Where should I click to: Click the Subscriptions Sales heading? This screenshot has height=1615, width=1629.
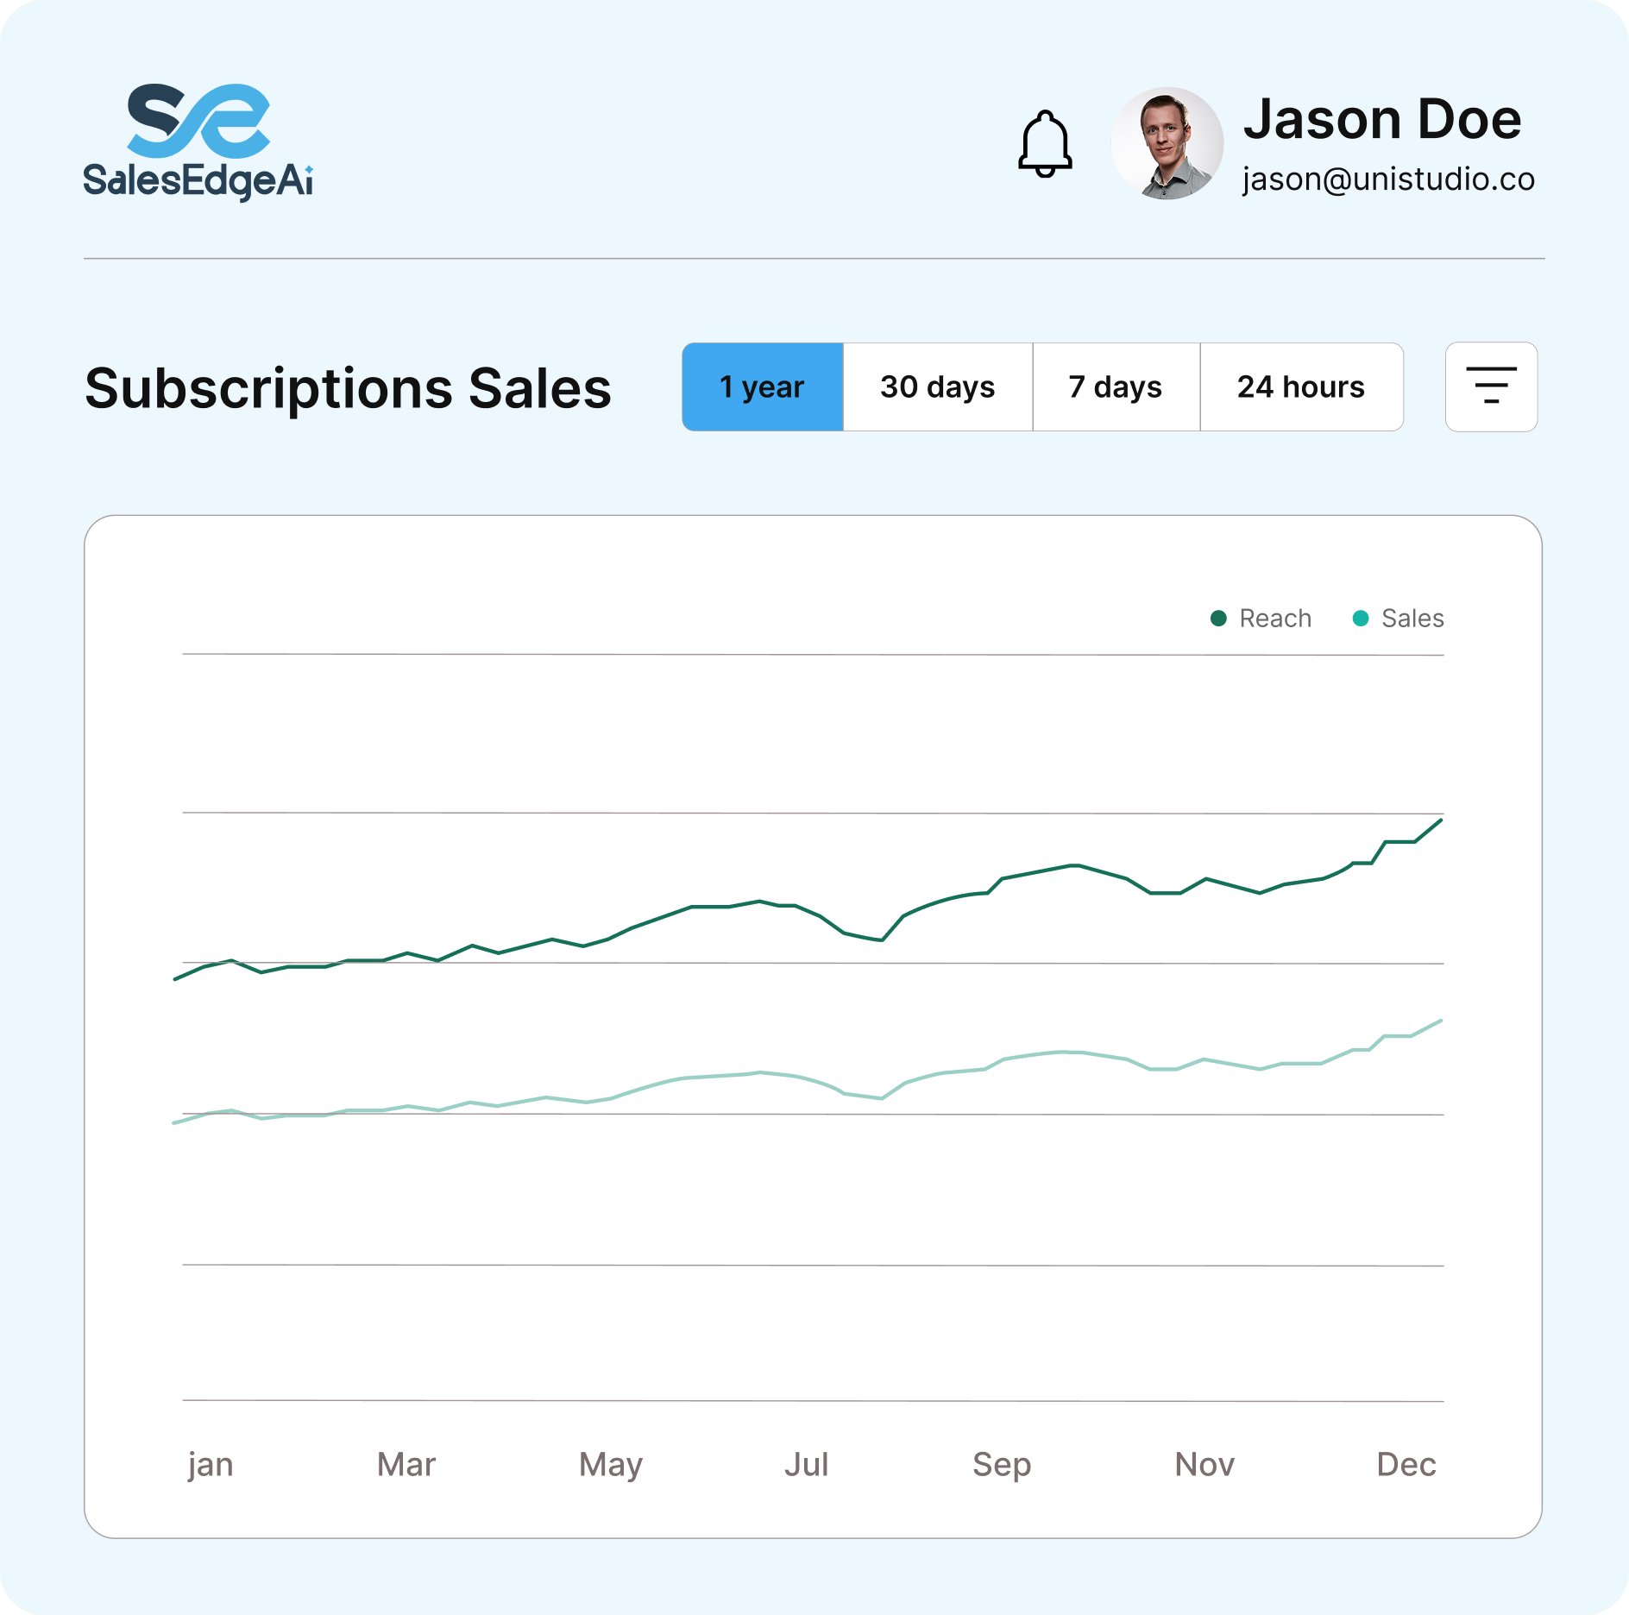(348, 388)
